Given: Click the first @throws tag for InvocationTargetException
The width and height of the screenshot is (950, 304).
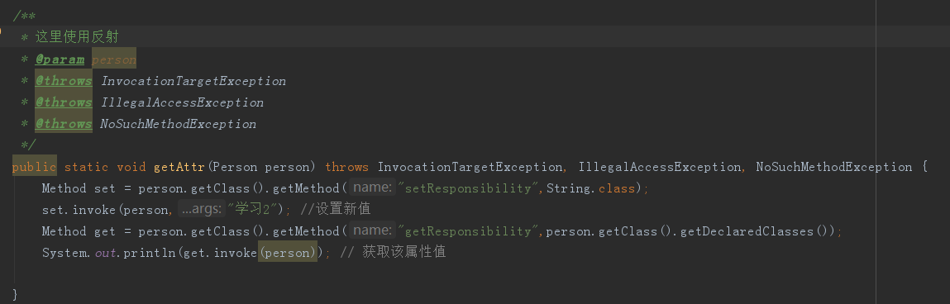Looking at the screenshot, I should [64, 80].
